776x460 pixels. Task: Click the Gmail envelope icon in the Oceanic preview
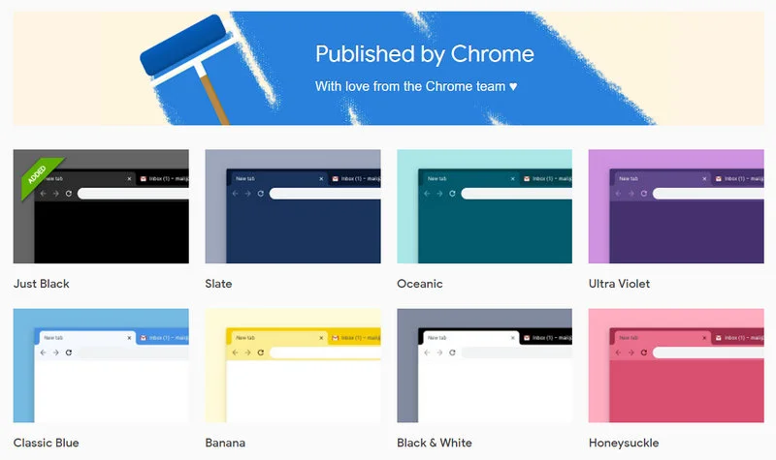526,179
